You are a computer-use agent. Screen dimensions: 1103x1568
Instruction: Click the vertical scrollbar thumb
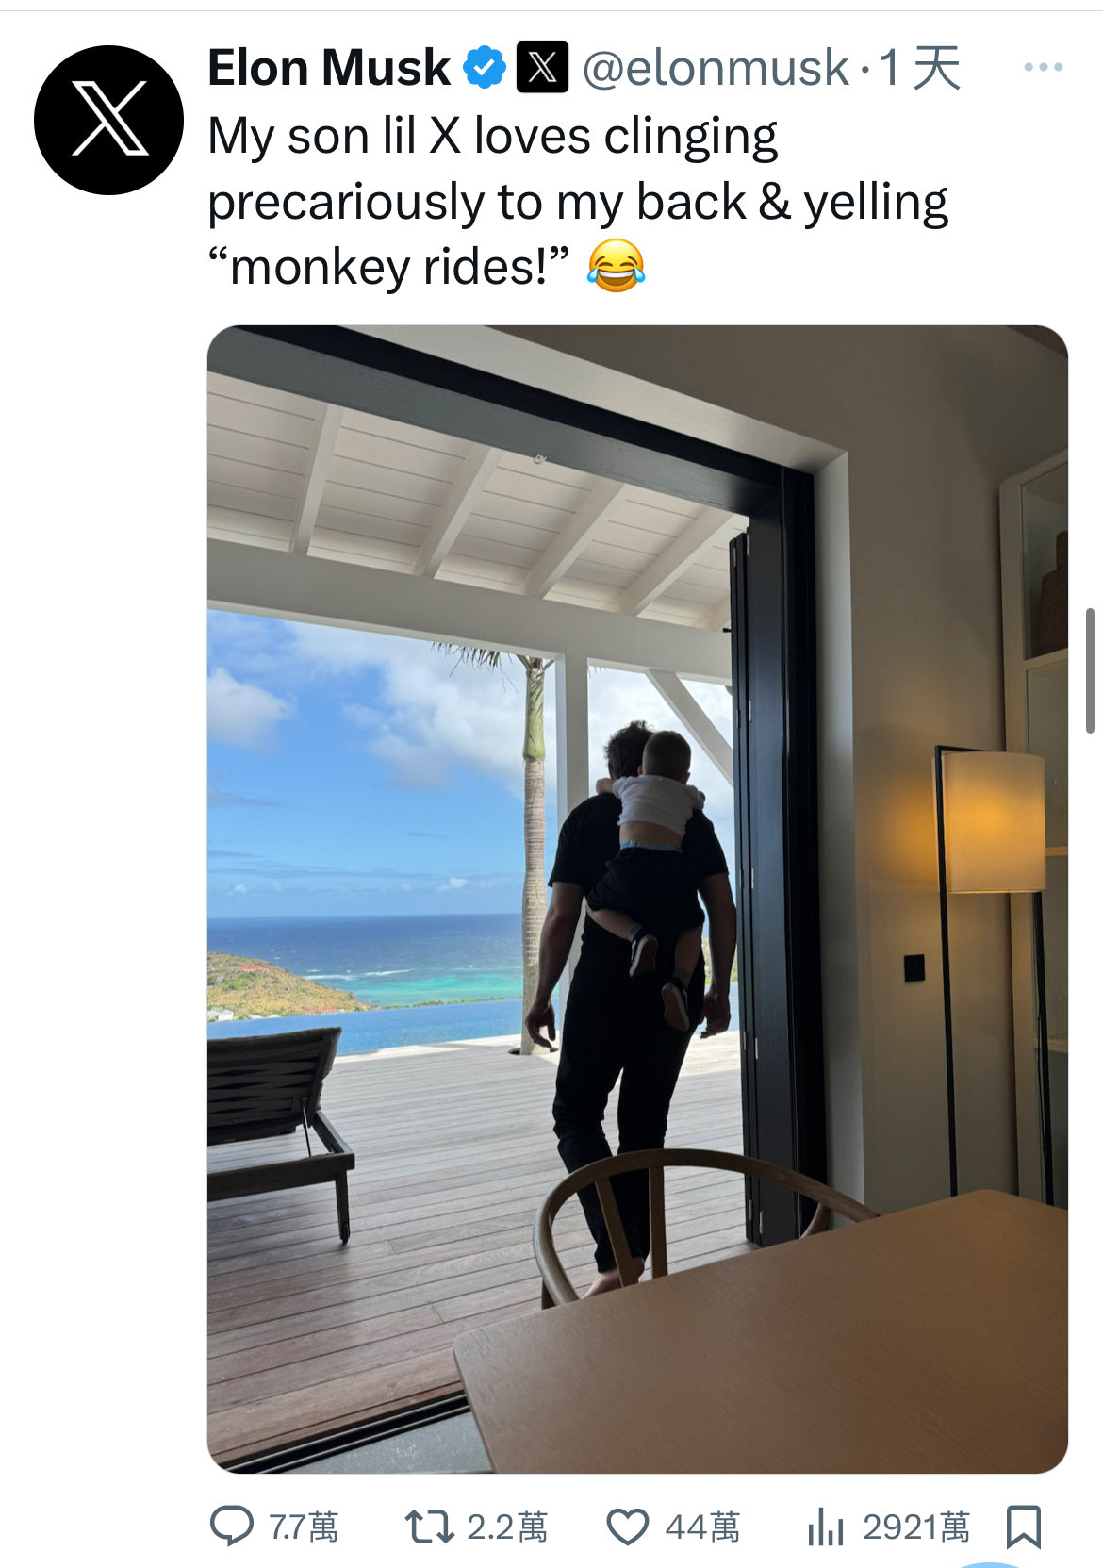point(1090,670)
